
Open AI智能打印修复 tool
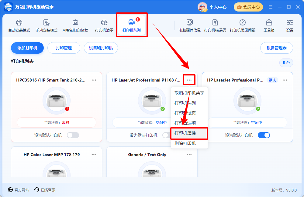tap(75, 26)
